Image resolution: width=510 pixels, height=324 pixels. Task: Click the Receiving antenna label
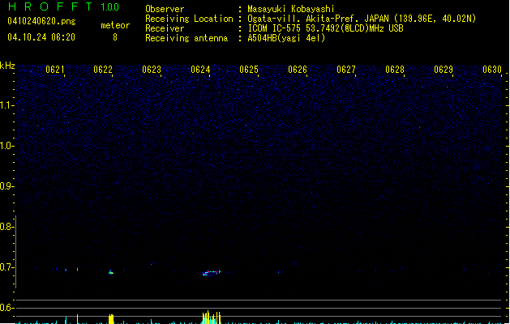(186, 38)
